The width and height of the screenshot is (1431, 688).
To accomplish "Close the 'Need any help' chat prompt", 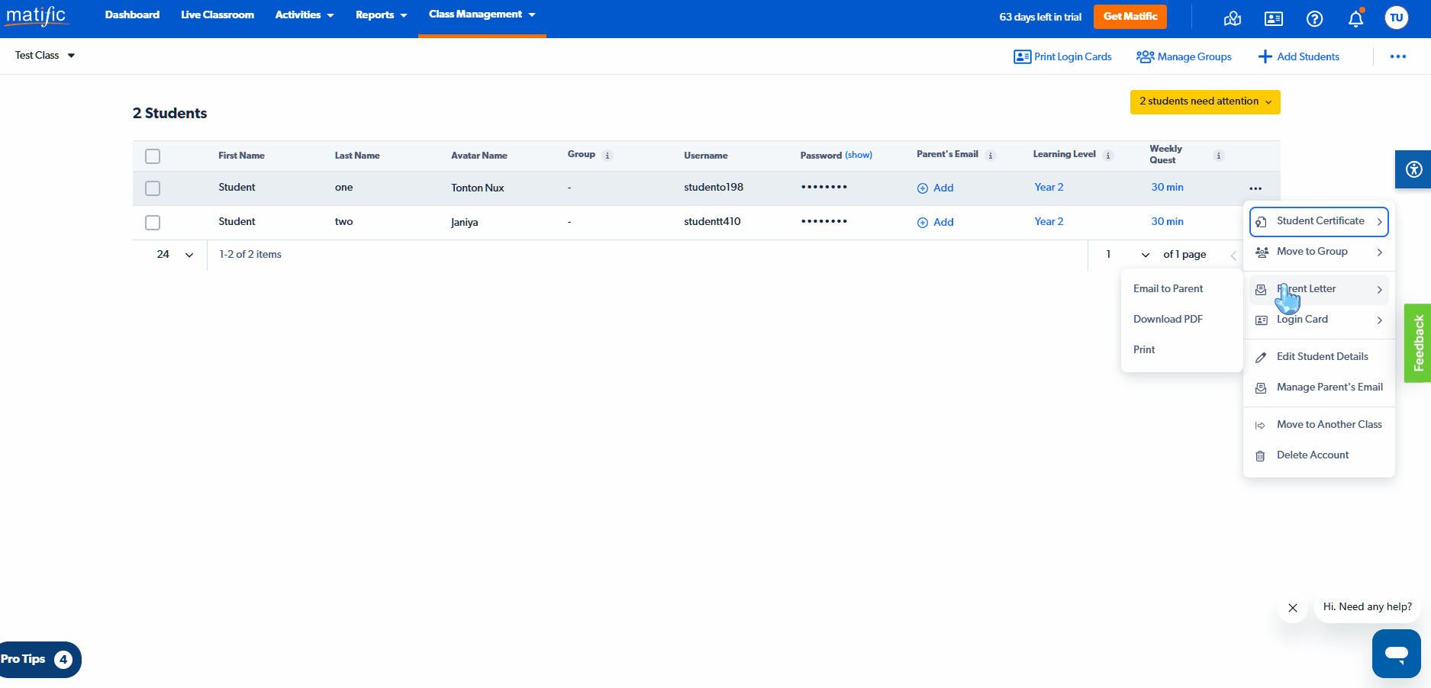I will (1292, 608).
